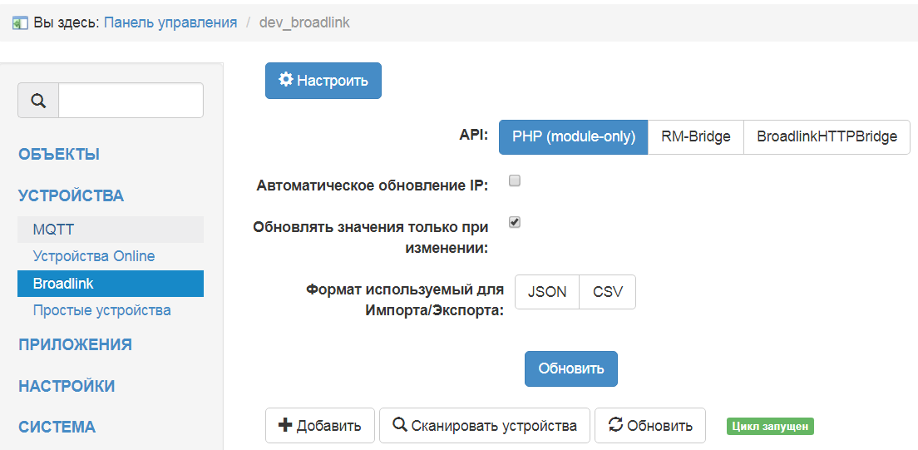Expand the "НАСТРОЙКИ" sidebar section
This screenshot has width=918, height=450.
point(67,386)
